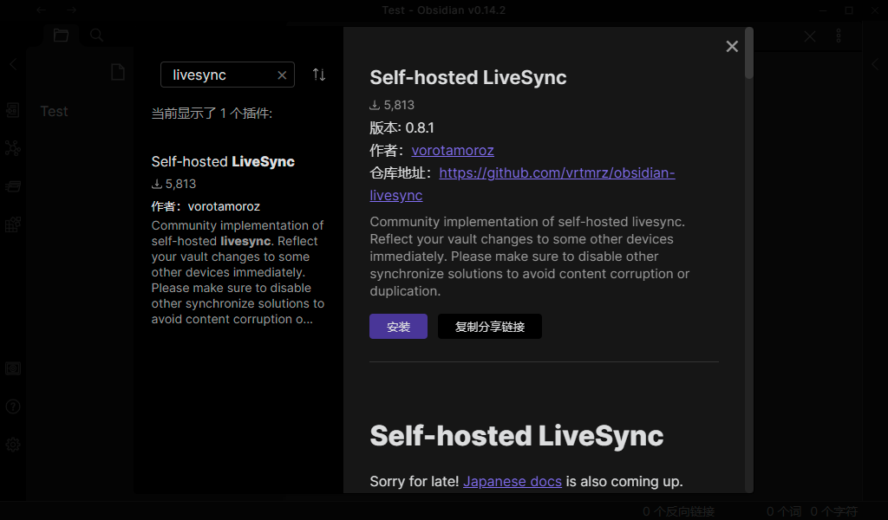Click the scrollbar in the plugin detail pane
The image size is (888, 520).
[748, 53]
